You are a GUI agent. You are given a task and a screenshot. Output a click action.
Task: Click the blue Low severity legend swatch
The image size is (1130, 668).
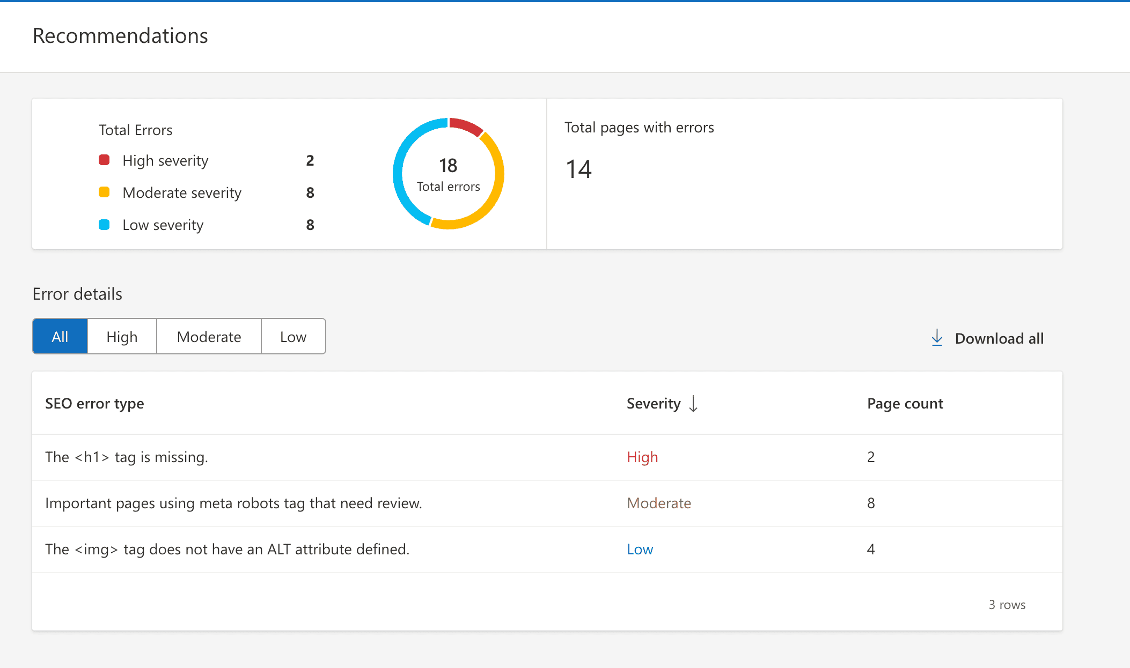click(x=104, y=225)
